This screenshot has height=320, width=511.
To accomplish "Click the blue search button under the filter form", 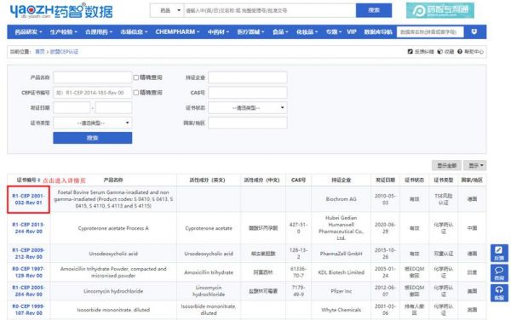I will (93, 138).
